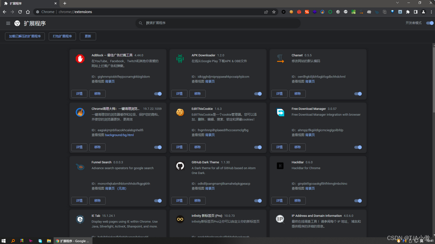
Task: Switch to the 扩展程序 browser tab
Action: (30, 3)
